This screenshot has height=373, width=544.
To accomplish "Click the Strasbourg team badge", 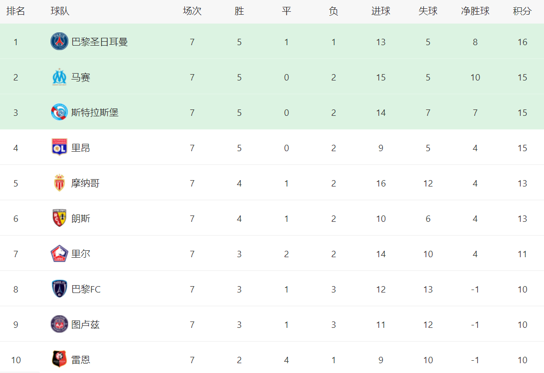I will (x=59, y=112).
